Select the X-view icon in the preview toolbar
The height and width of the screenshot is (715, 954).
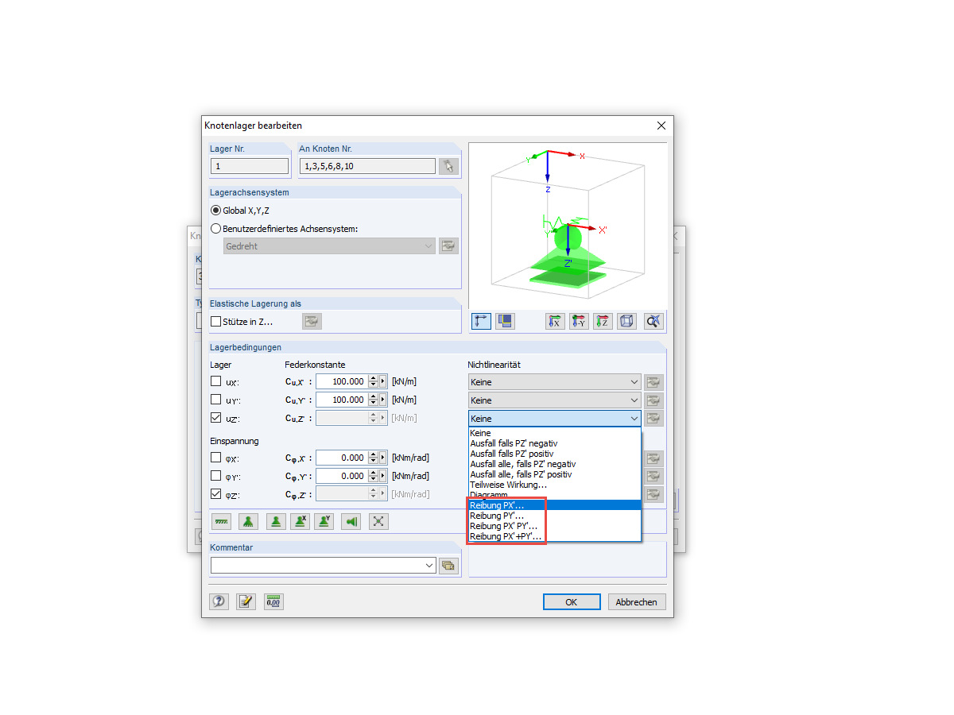pyautogui.click(x=555, y=321)
